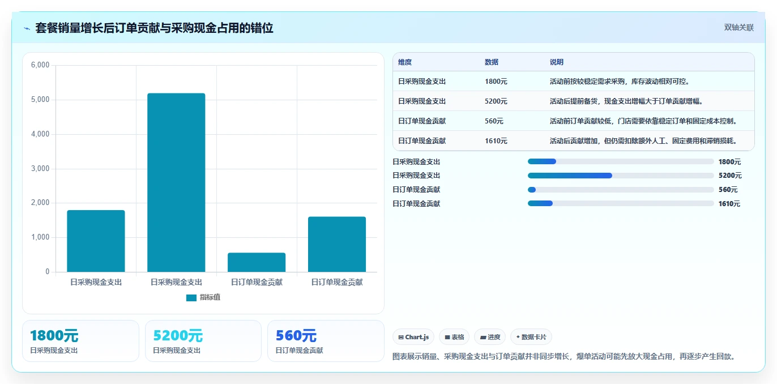777x384 pixels.
Task: Click the shortest chart bar near 560
Action: (x=257, y=262)
